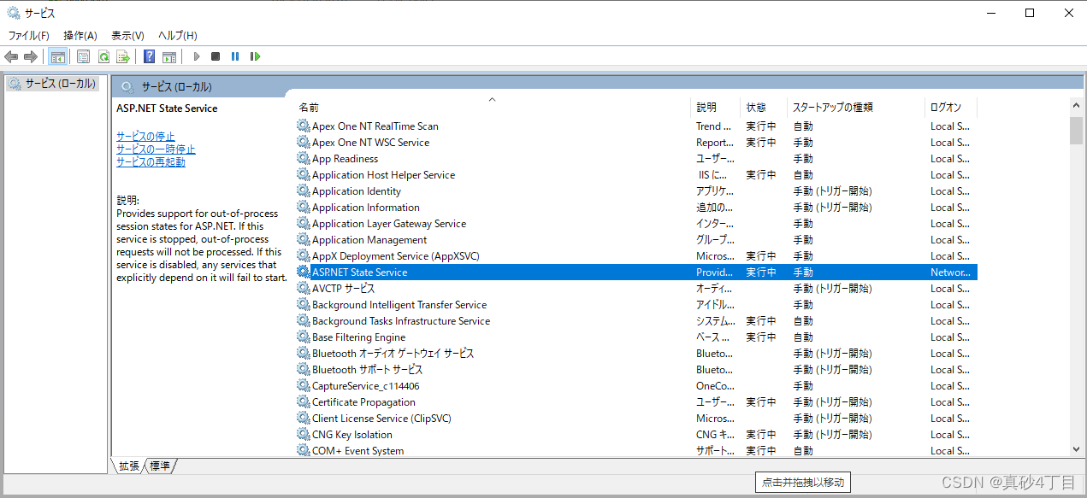This screenshot has width=1087, height=498.
Task: Click the scrollbar down arrow
Action: click(x=1076, y=448)
